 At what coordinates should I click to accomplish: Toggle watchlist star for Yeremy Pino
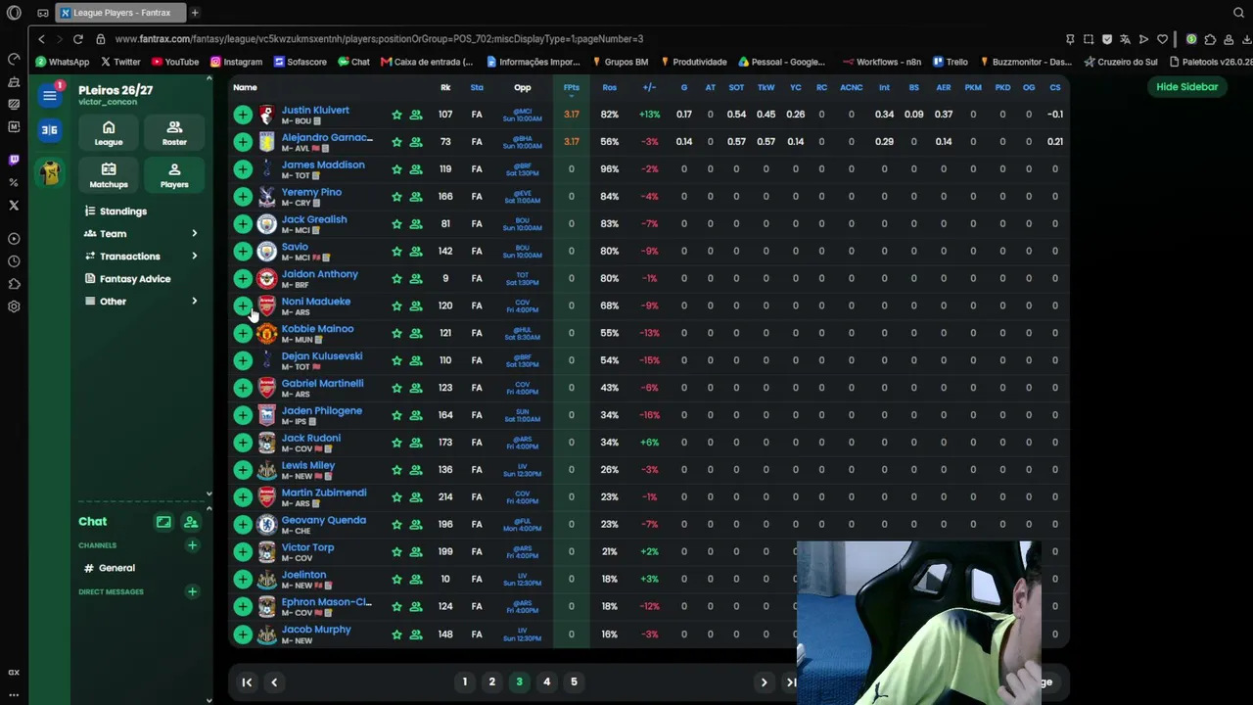(x=396, y=197)
